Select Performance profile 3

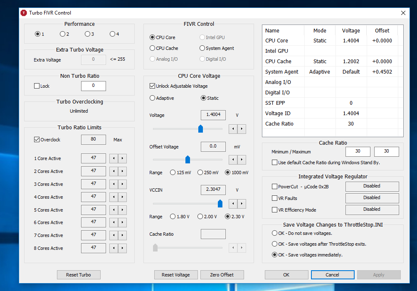(x=87, y=34)
